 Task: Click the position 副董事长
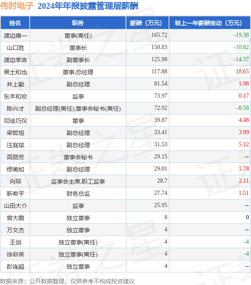(x=78, y=60)
